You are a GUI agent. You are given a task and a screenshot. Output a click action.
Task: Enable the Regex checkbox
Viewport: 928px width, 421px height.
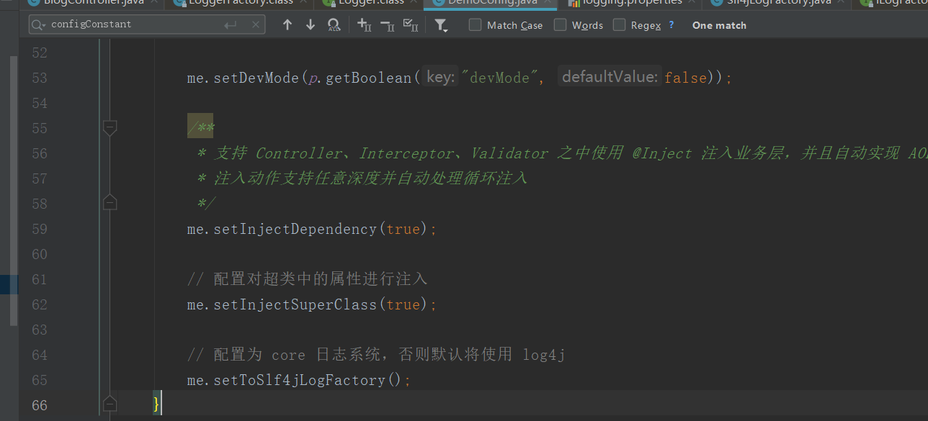tap(619, 25)
